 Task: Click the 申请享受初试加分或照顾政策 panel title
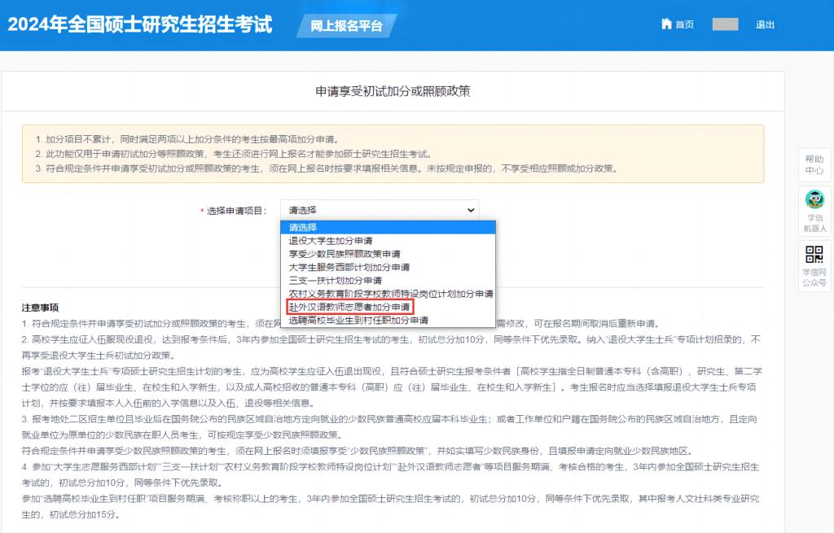(x=393, y=91)
